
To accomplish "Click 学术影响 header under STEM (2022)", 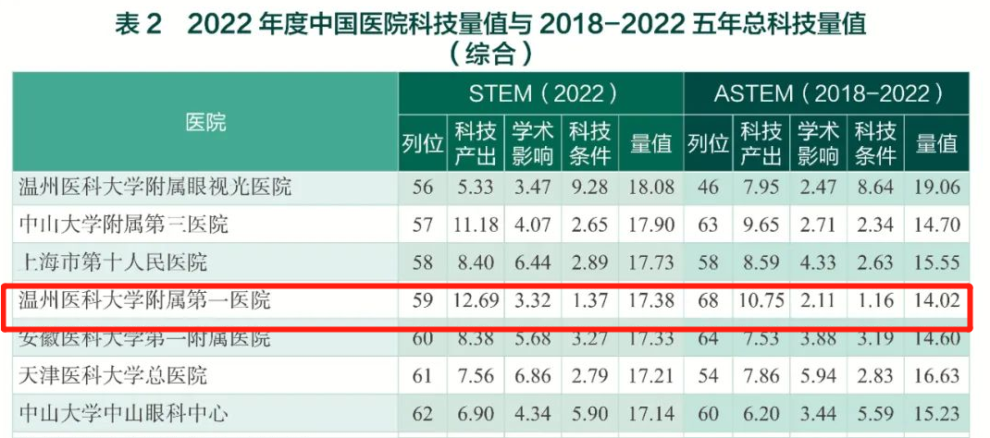I will (x=533, y=143).
